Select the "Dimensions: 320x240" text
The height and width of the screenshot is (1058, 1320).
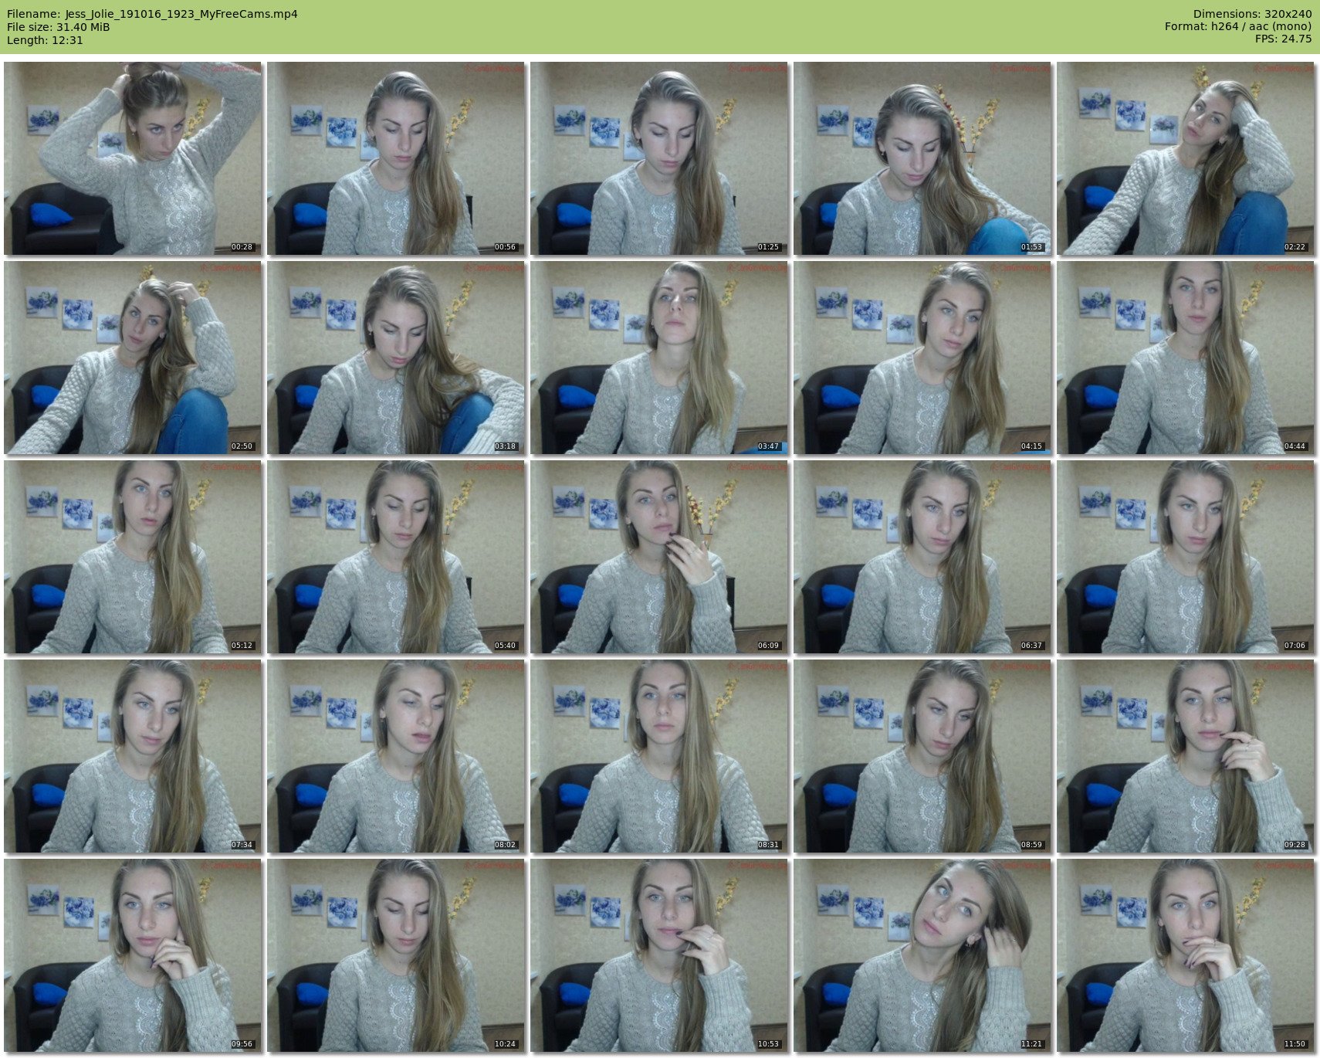pyautogui.click(x=1252, y=14)
